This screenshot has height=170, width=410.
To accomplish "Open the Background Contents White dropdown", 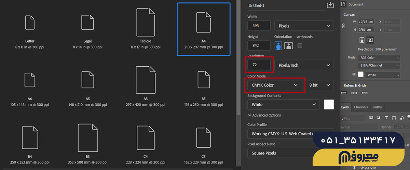I will (x=283, y=104).
